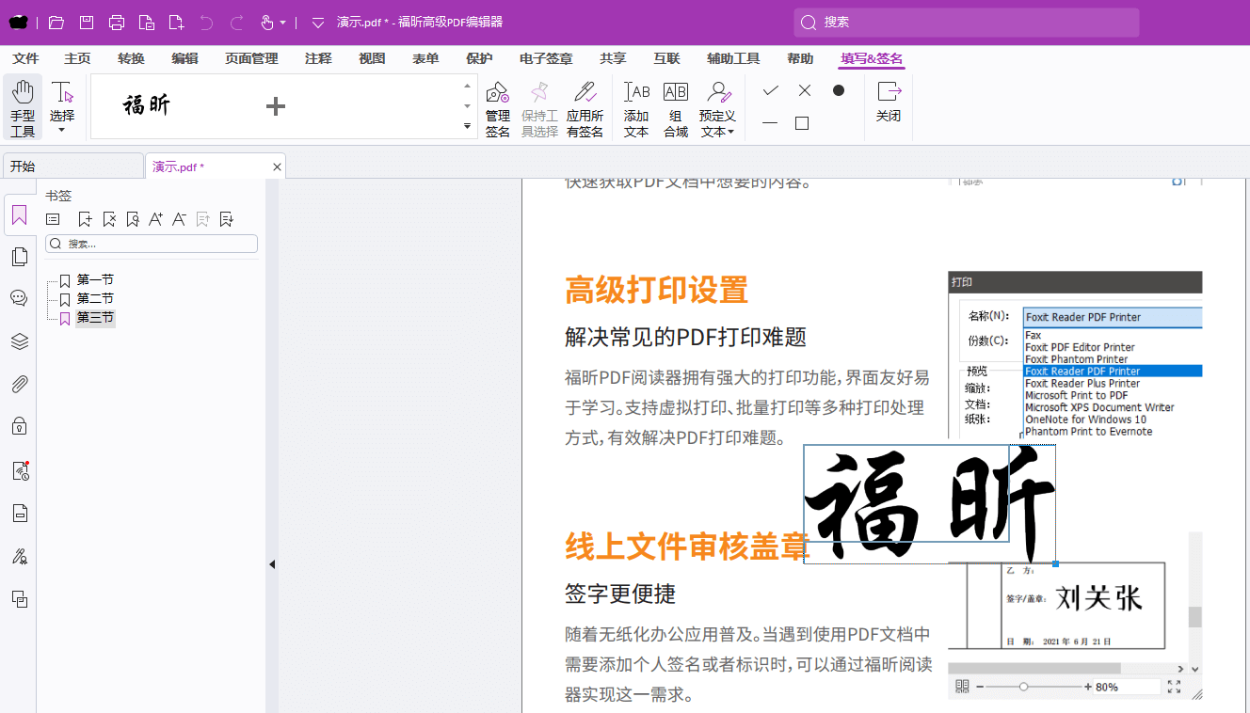This screenshot has height=713, width=1250.
Task: Select the filled dot symbol
Action: pos(838,90)
